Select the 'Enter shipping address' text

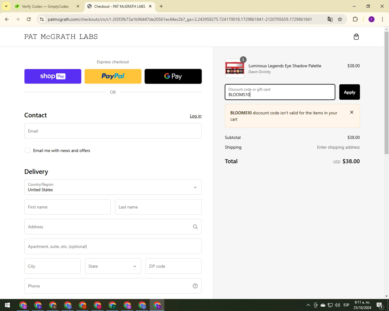338,147
